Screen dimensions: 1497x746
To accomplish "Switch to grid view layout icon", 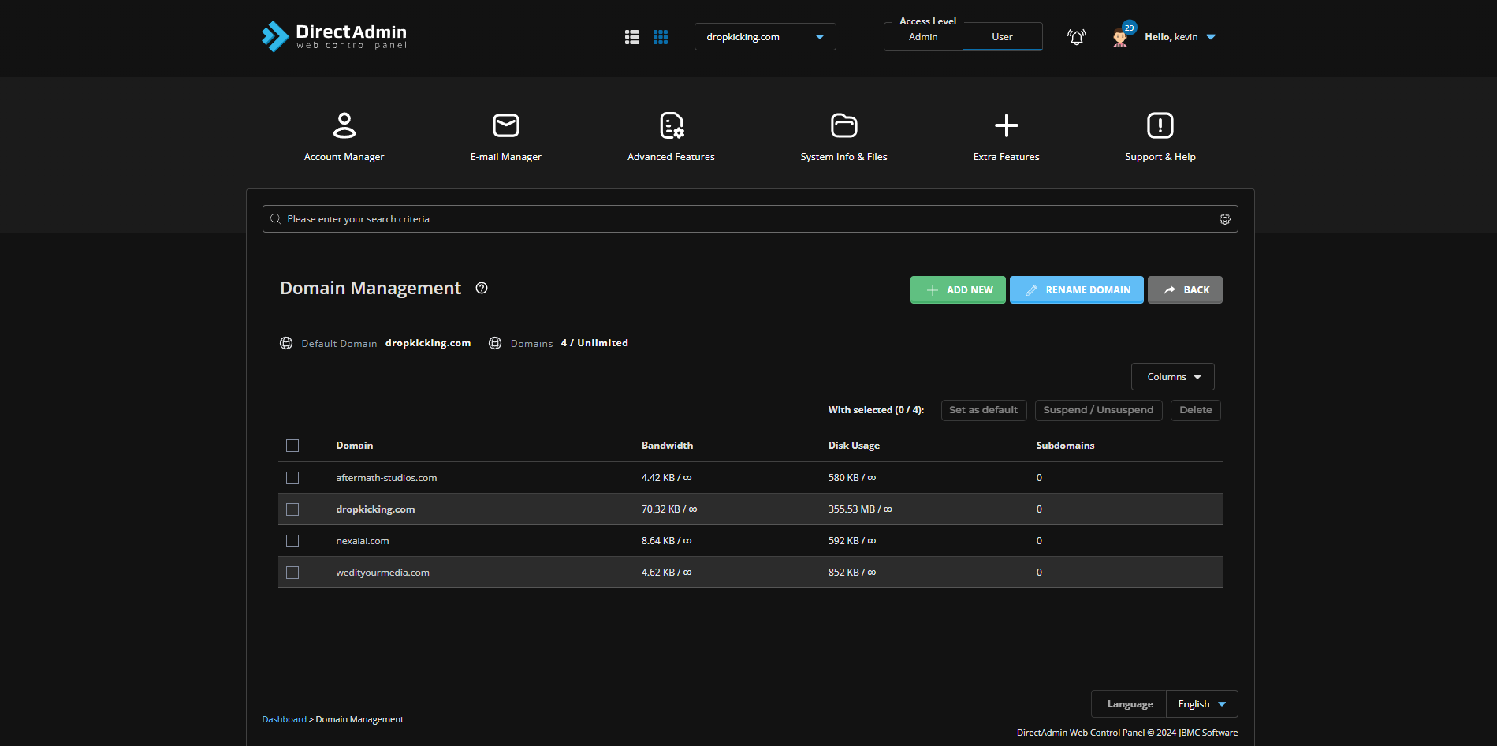I will pos(661,37).
